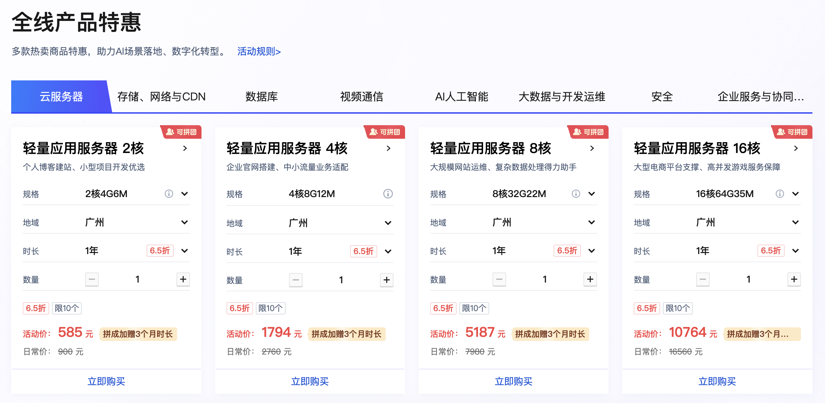Click 拼成加赠3个月时长 tag on 8核 card
The width and height of the screenshot is (825, 403).
(550, 334)
